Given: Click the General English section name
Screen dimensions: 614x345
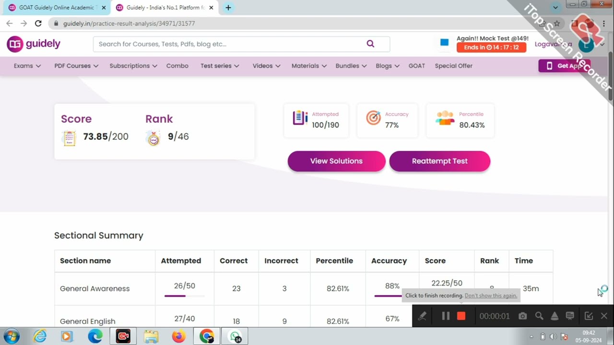Looking at the screenshot, I should click(87, 322).
